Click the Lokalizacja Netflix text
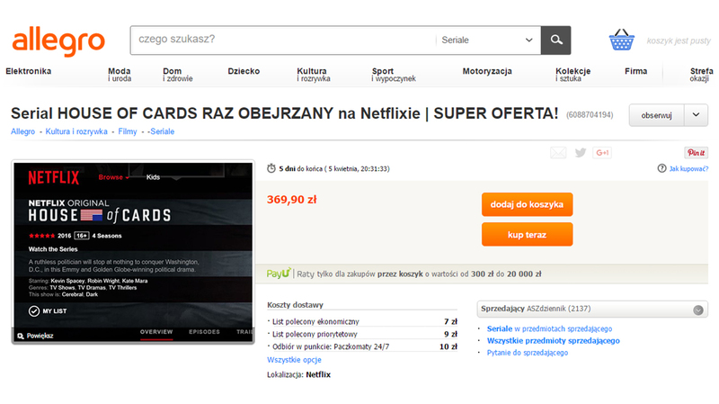The width and height of the screenshot is (719, 404). coord(298,374)
